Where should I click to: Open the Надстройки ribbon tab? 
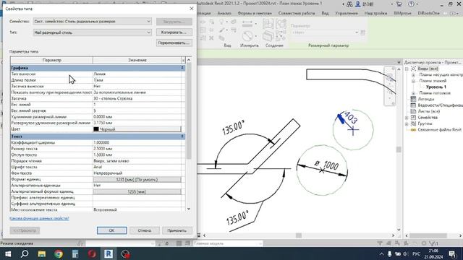376,13
